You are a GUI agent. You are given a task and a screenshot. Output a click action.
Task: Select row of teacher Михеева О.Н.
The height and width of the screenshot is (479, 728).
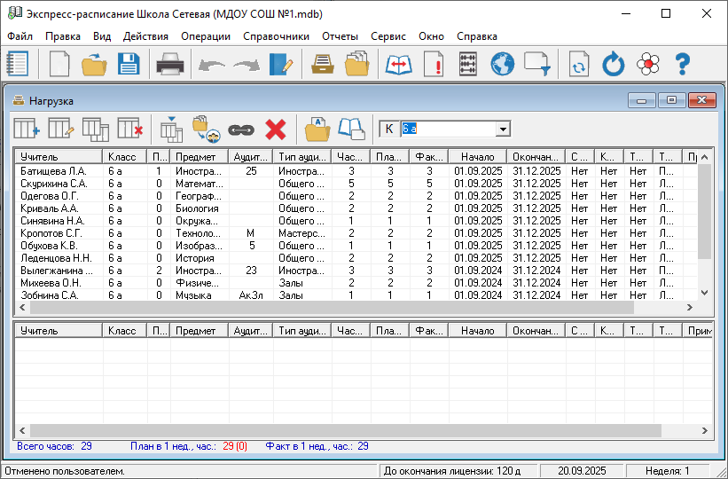point(356,282)
